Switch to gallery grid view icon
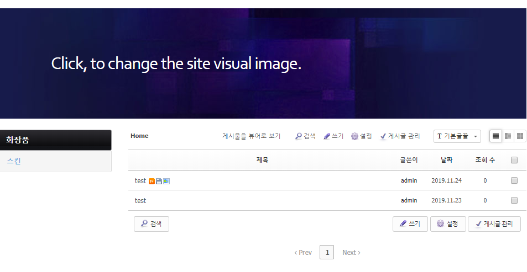 (x=520, y=136)
